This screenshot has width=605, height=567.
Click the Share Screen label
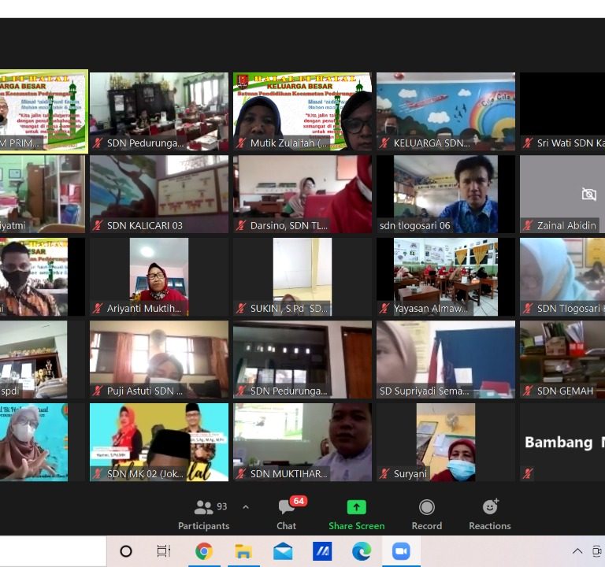(x=357, y=526)
